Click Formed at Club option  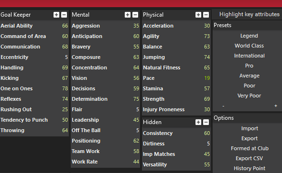pyautogui.click(x=249, y=148)
